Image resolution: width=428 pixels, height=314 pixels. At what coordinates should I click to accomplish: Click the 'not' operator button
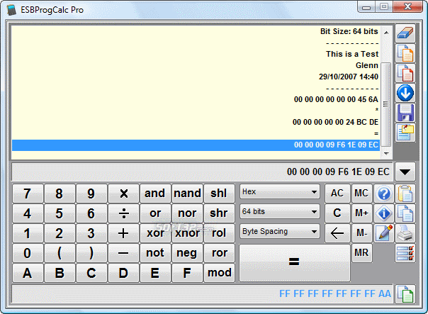click(155, 253)
